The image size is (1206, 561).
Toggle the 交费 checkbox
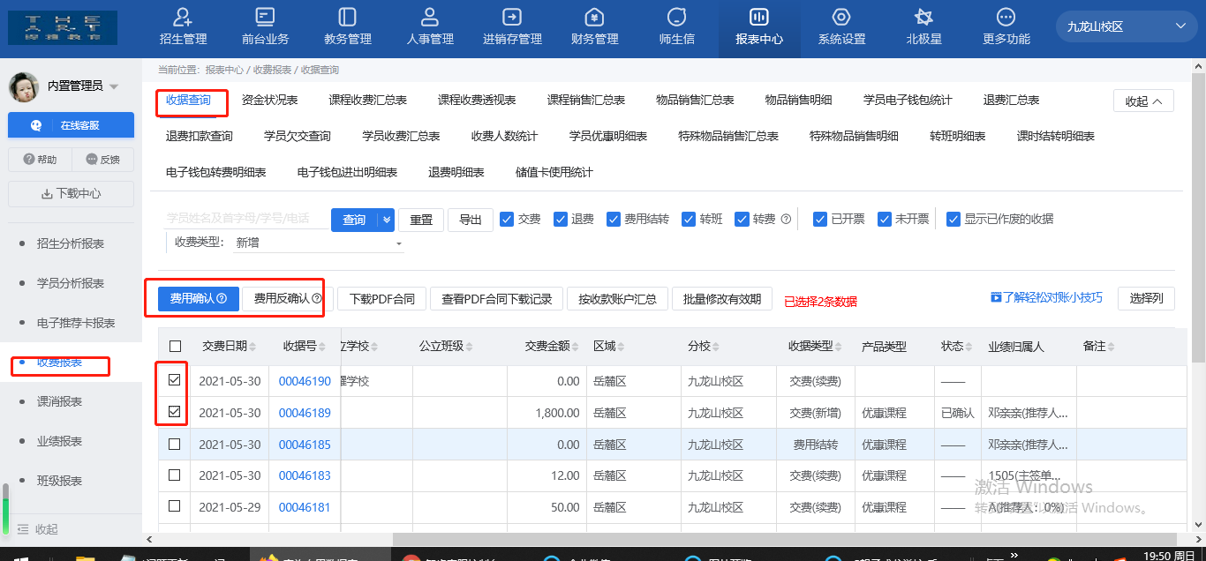[507, 219]
